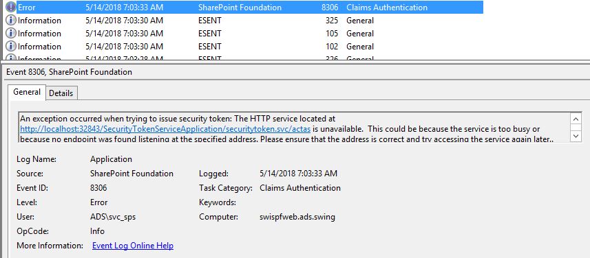
Task: Click the Claims Authentication task category cell
Action: click(x=387, y=7)
